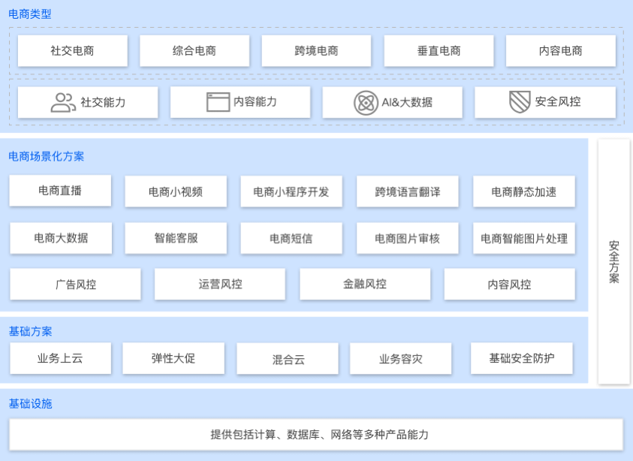The height and width of the screenshot is (461, 633).
Task: Switch to the 电商场景化方案 section
Action: point(47,156)
